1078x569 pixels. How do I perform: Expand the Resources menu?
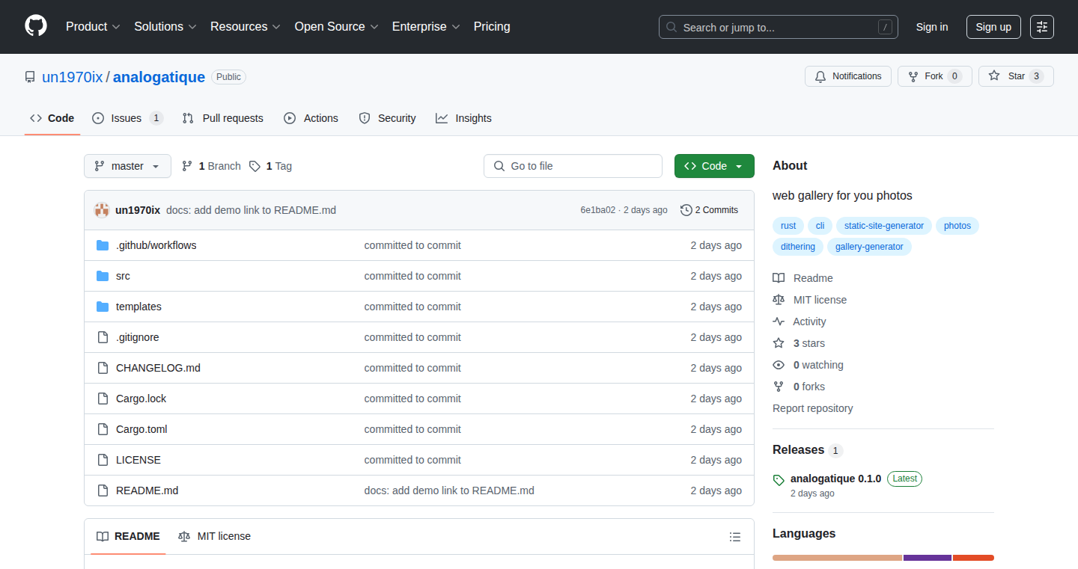(x=246, y=26)
